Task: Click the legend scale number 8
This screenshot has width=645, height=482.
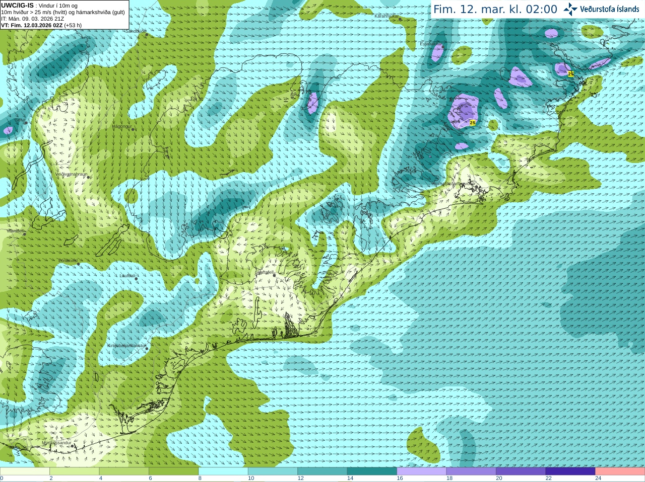Action: (x=200, y=478)
